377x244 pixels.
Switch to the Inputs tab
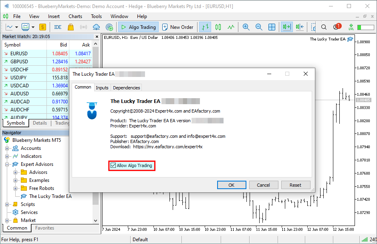pos(102,88)
